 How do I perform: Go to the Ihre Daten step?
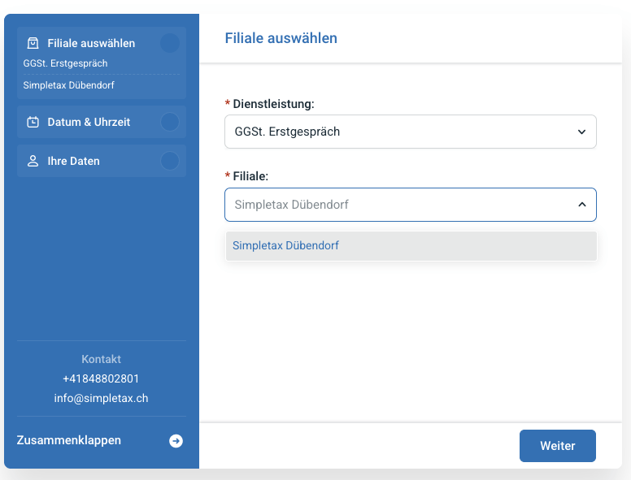tap(74, 162)
